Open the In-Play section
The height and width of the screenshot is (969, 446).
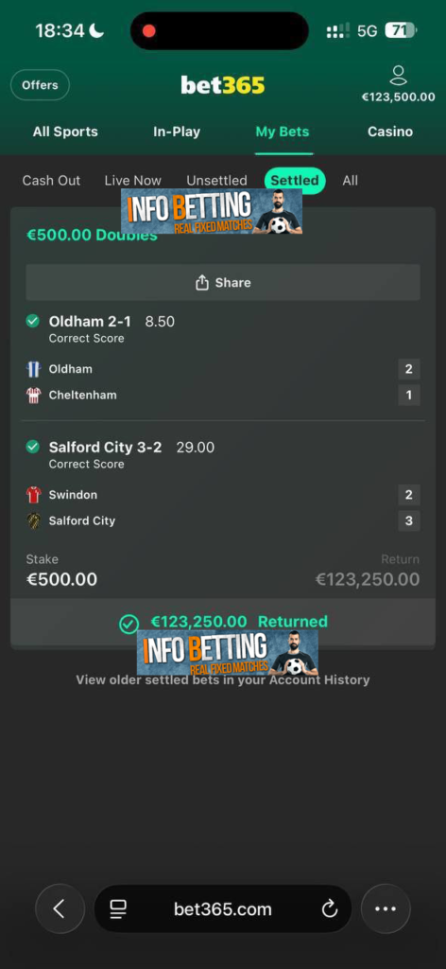177,132
